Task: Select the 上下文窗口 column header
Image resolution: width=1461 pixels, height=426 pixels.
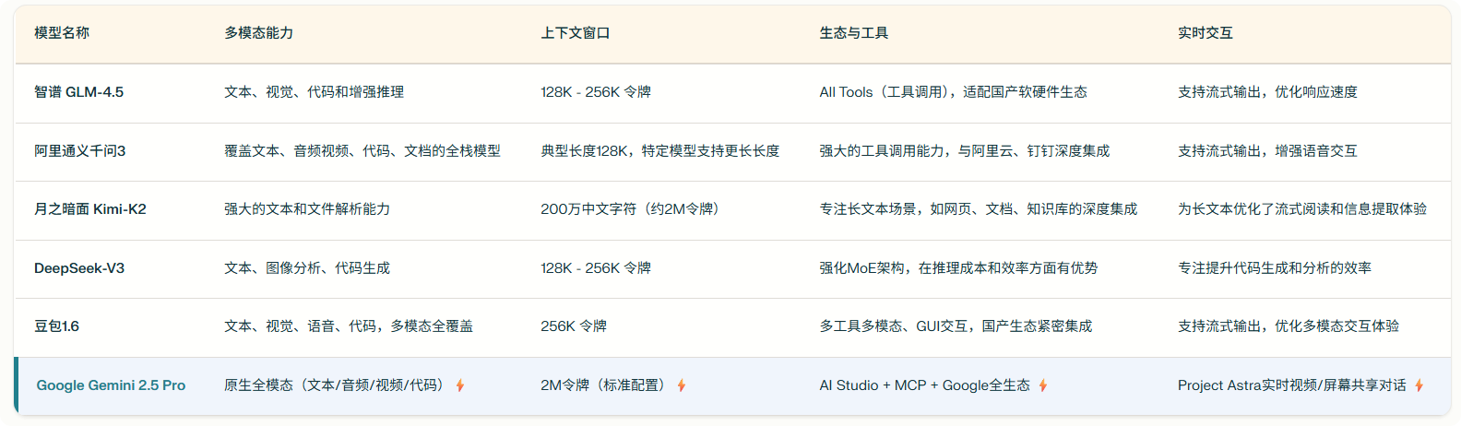Action: point(575,32)
